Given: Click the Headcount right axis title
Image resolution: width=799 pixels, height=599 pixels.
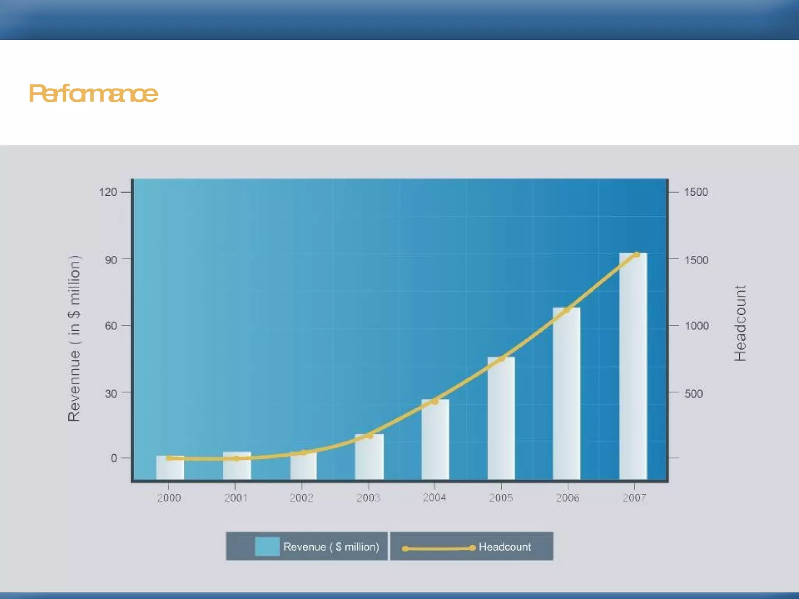Looking at the screenshot, I should click(740, 323).
